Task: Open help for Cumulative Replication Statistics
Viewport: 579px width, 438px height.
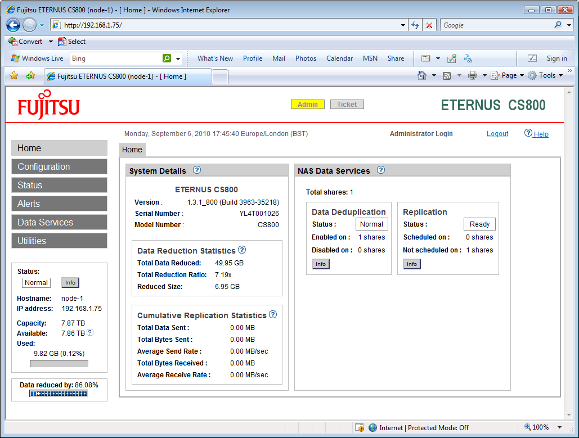Action: (x=273, y=314)
